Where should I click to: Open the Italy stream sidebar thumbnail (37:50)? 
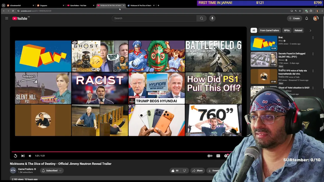pyautogui.click(x=264, y=76)
